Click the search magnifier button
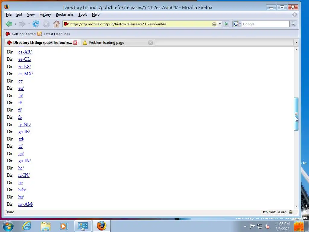The height and width of the screenshot is (232, 309). [x=293, y=24]
